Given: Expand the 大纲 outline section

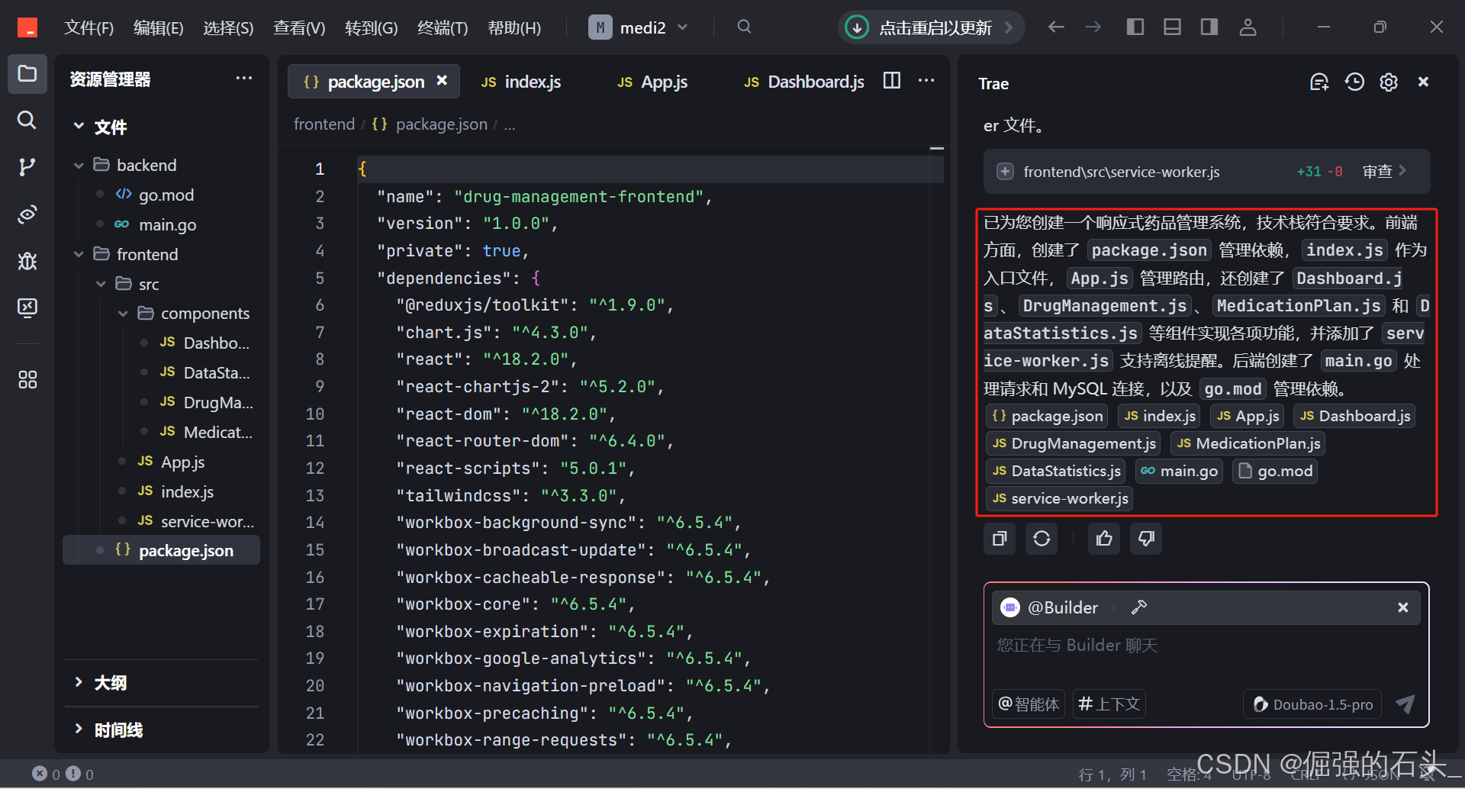Looking at the screenshot, I should [79, 682].
